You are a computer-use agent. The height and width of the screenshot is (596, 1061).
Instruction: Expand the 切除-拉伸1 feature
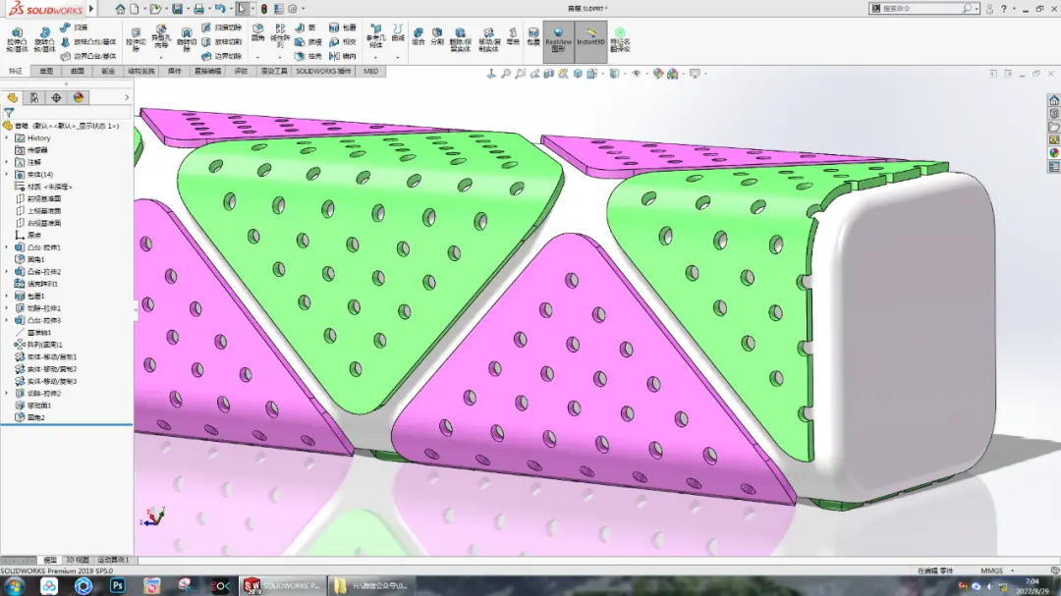coord(7,308)
